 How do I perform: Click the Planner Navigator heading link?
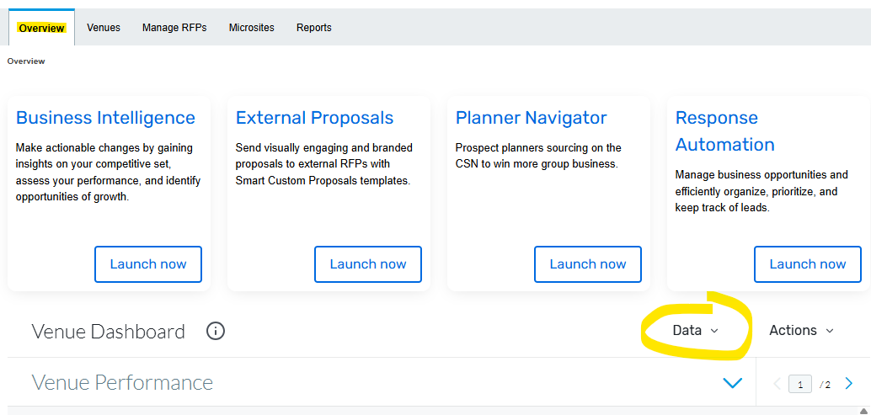pos(531,118)
